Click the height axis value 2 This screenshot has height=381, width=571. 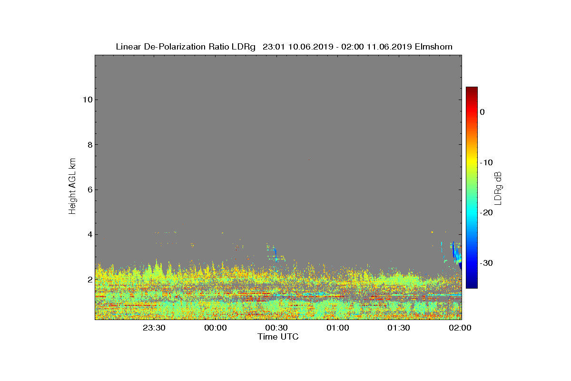(89, 280)
